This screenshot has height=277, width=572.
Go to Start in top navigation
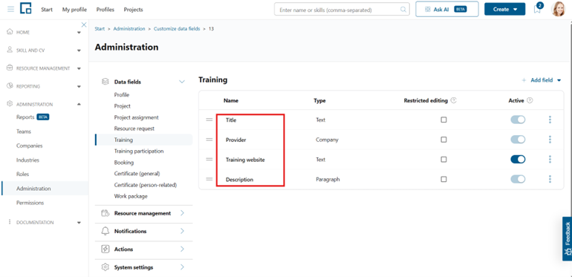tap(47, 10)
